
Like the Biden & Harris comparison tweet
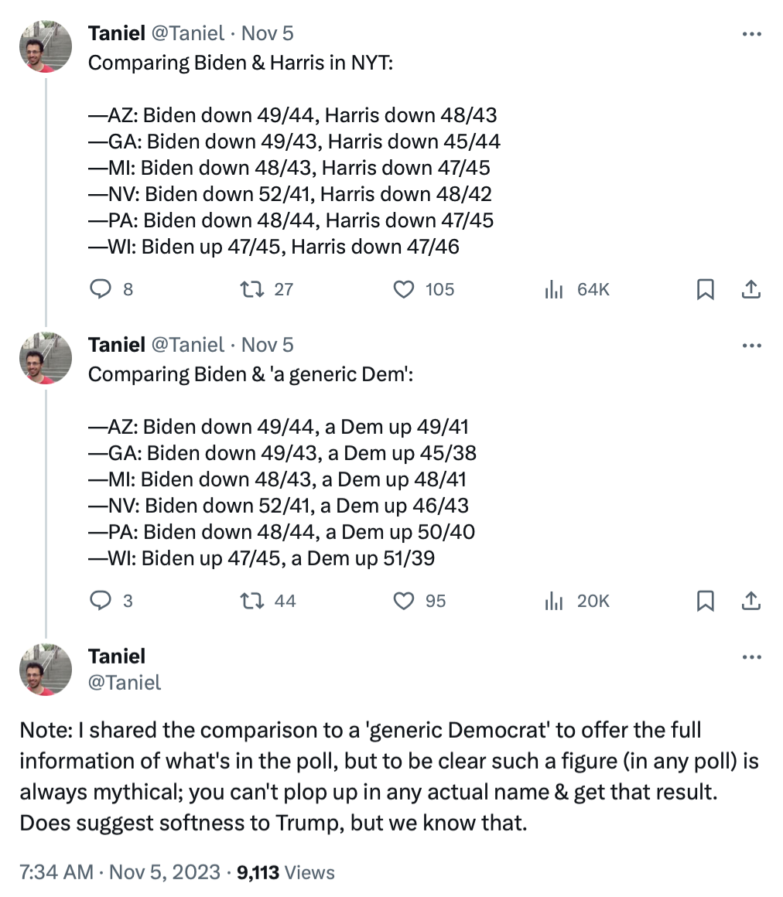pos(403,289)
